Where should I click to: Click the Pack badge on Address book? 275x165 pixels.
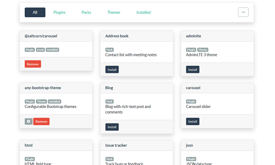point(109,50)
